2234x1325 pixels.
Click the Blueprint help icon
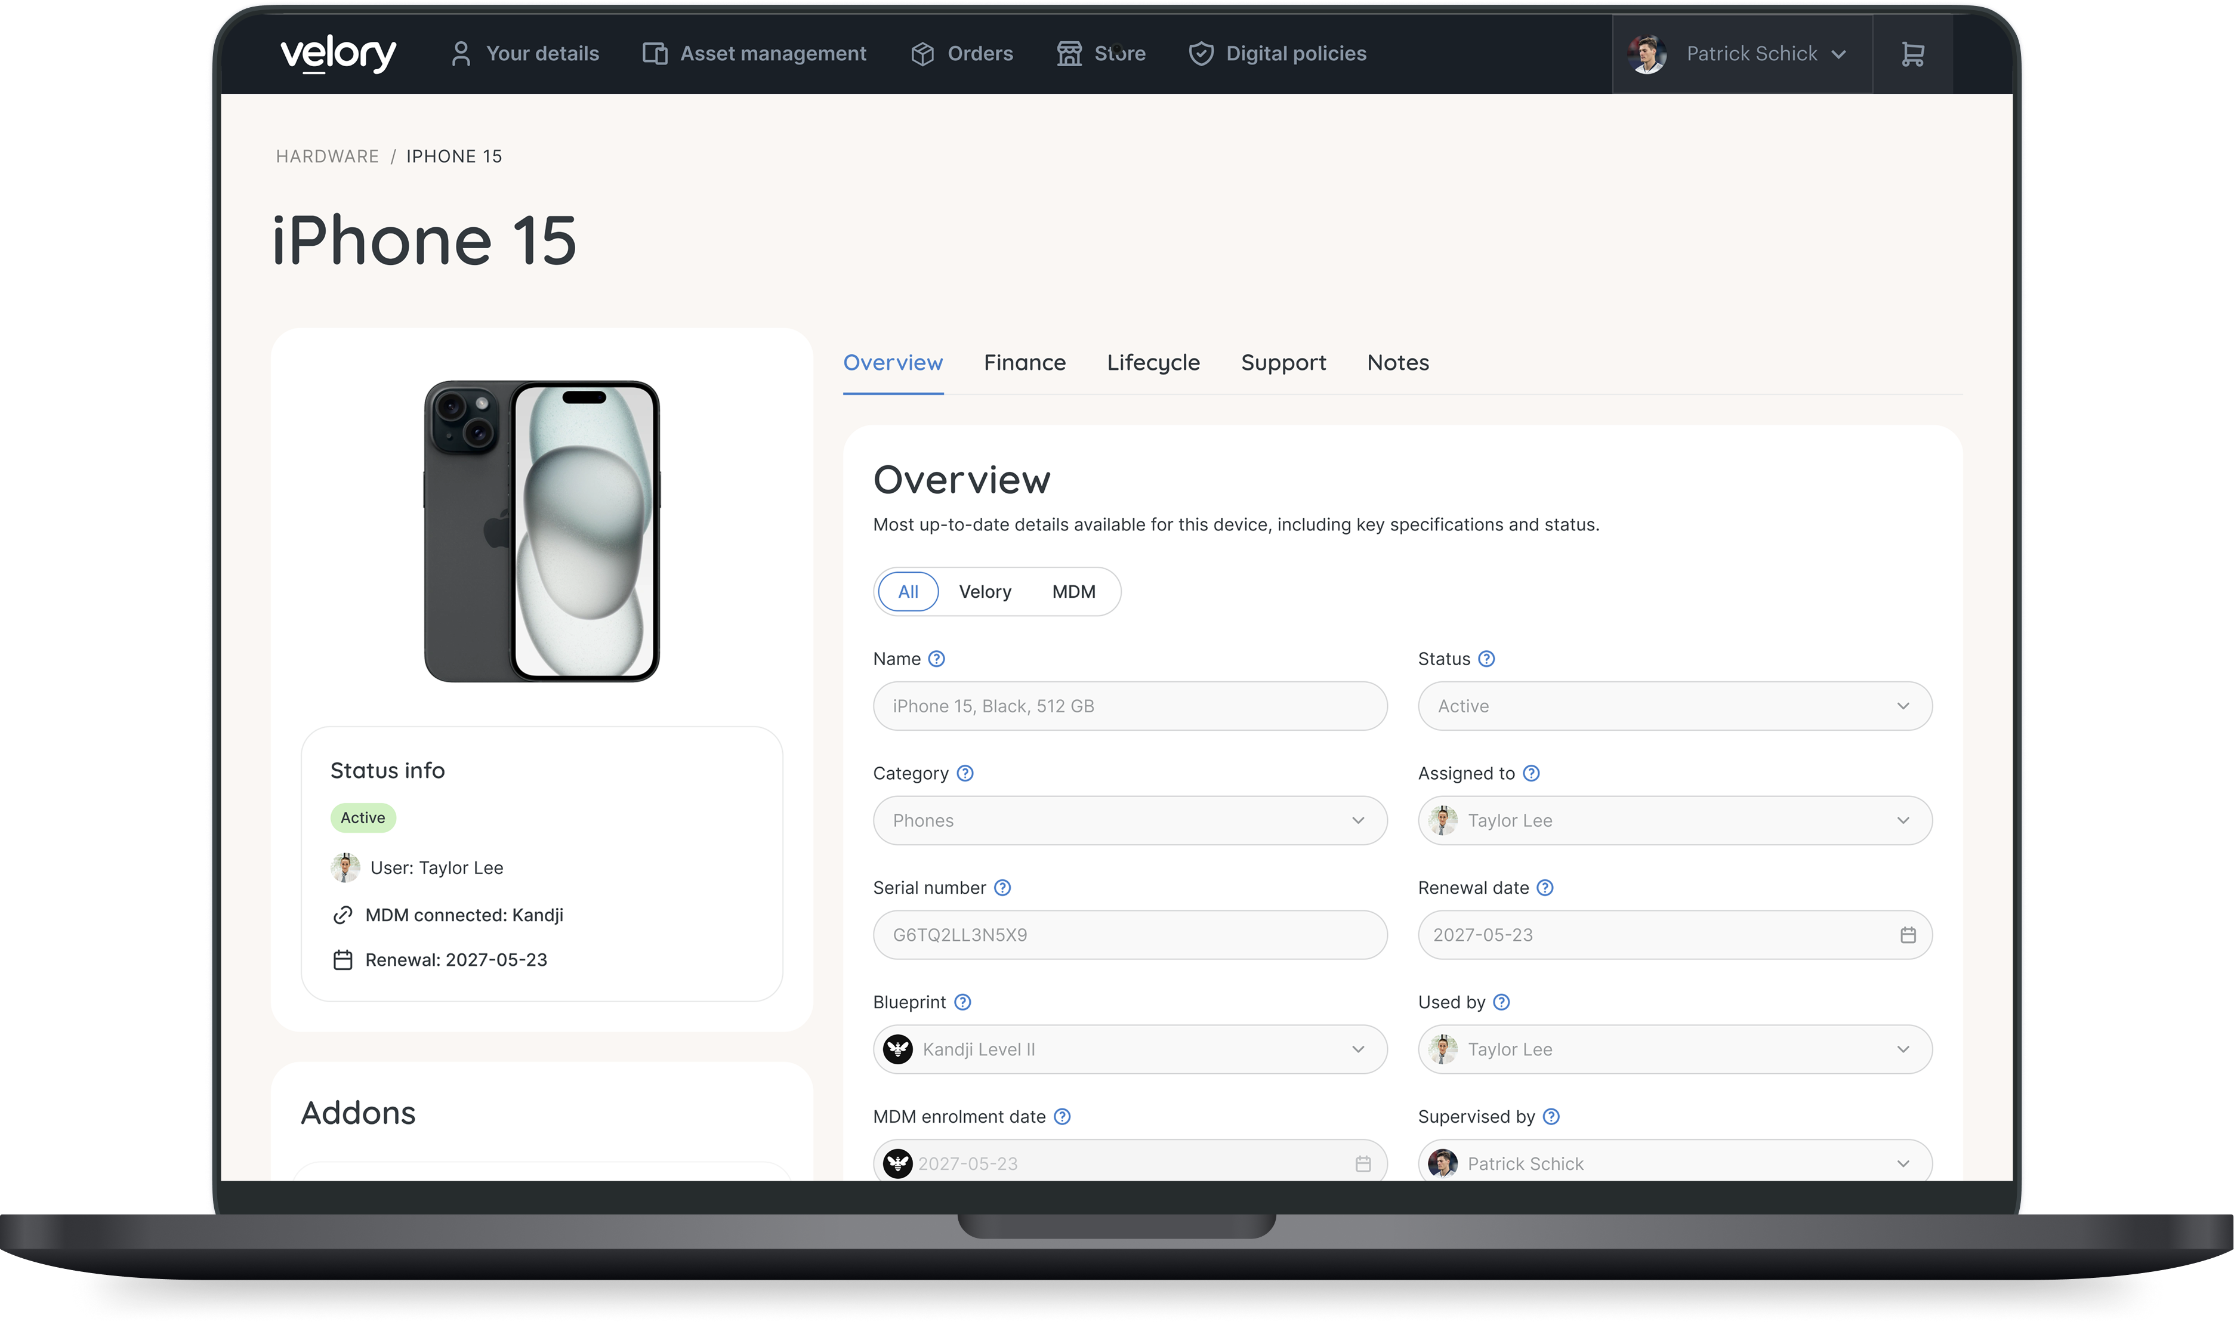962,1002
